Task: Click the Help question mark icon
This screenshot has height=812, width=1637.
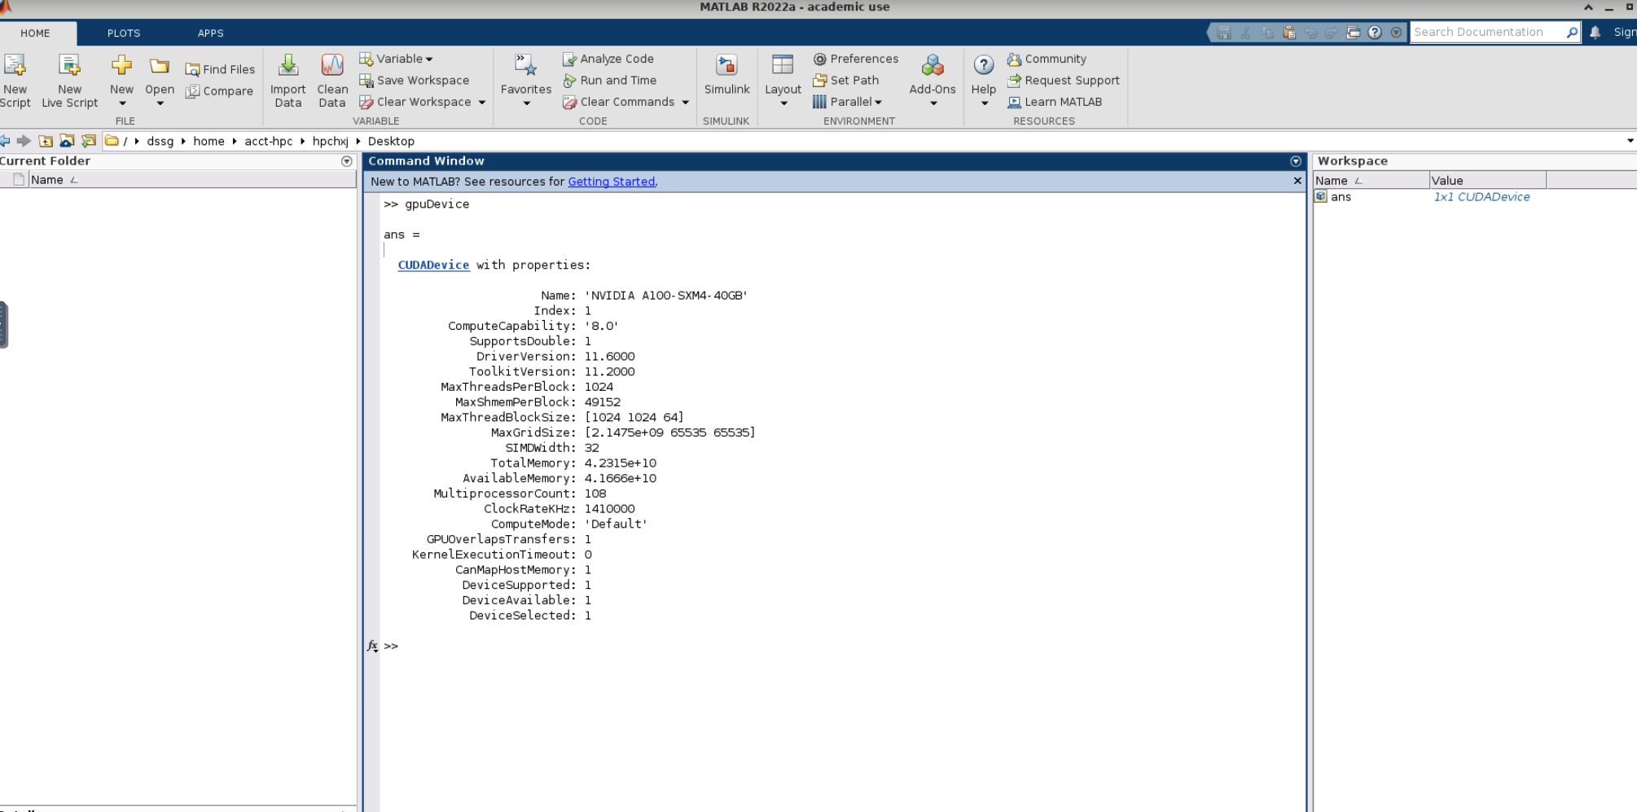Action: [984, 65]
